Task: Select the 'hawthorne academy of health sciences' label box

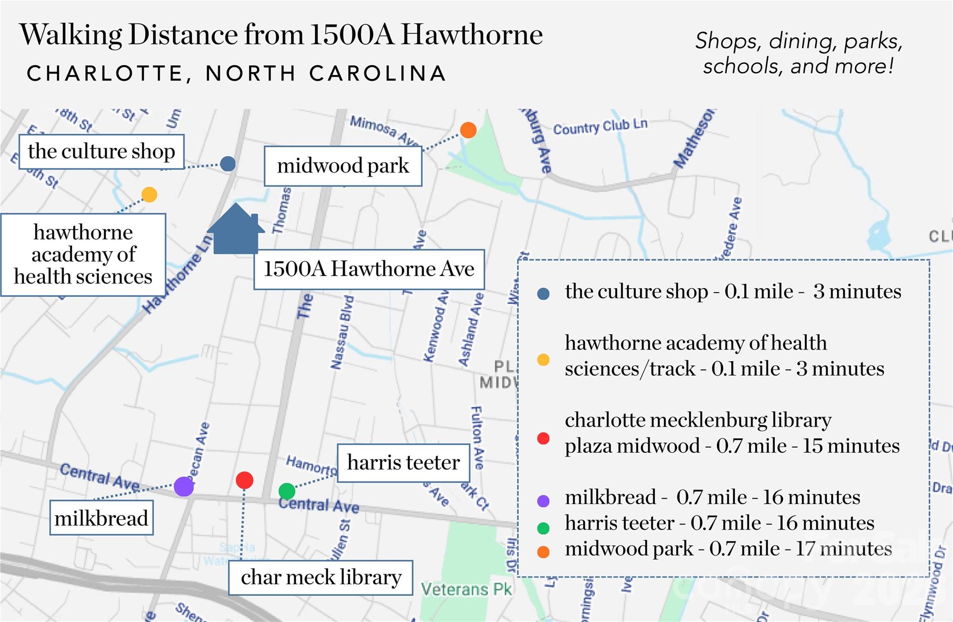Action: click(x=83, y=255)
